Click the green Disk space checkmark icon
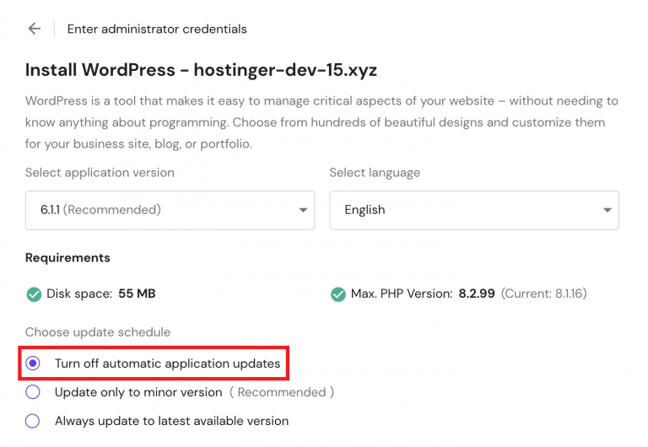 34,294
